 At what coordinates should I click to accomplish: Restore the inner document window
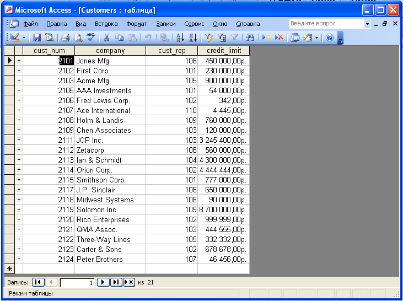click(385, 24)
